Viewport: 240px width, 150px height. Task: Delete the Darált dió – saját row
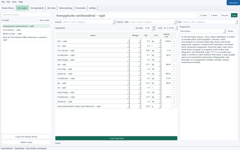(174, 74)
